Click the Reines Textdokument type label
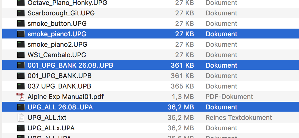The height and width of the screenshot is (138, 299). (x=239, y=117)
